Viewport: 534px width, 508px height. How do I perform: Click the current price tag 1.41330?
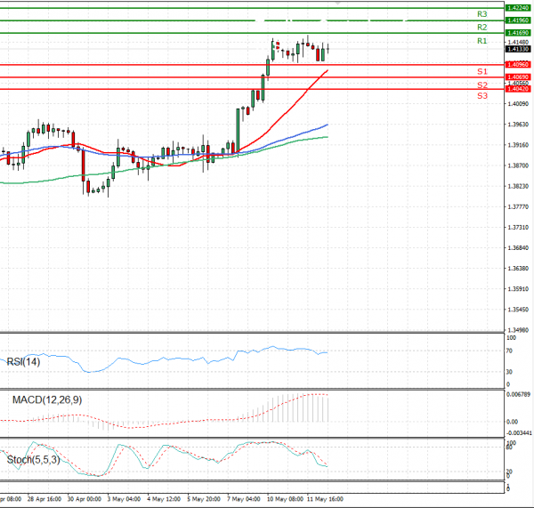[518, 49]
